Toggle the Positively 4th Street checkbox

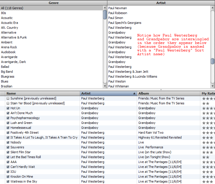(8, 133)
